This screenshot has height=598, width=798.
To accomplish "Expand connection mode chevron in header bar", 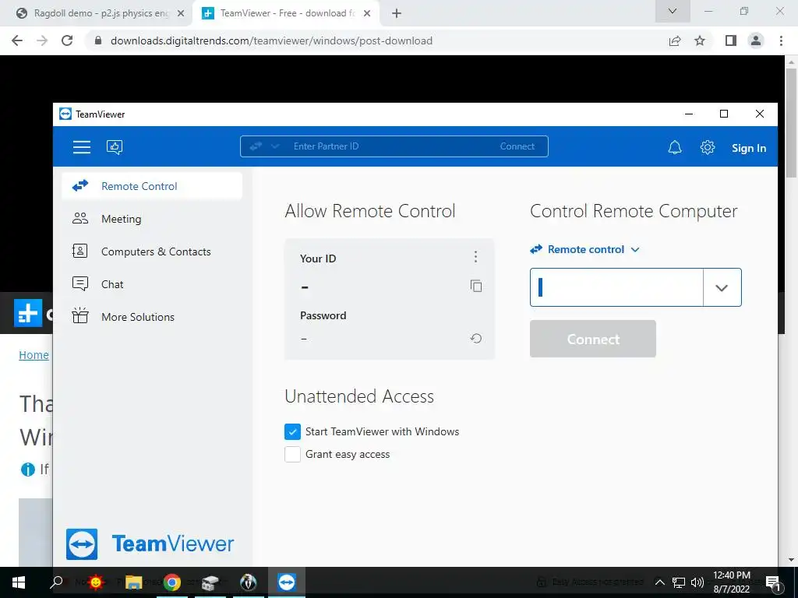I will click(275, 146).
